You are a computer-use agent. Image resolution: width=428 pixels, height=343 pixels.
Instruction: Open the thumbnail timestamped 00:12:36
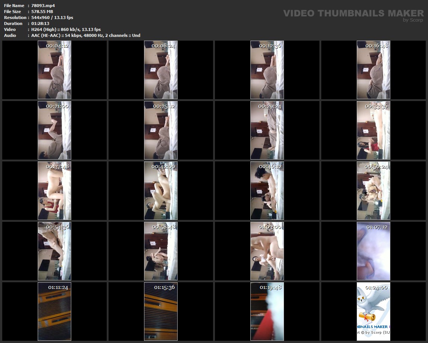[267, 70]
